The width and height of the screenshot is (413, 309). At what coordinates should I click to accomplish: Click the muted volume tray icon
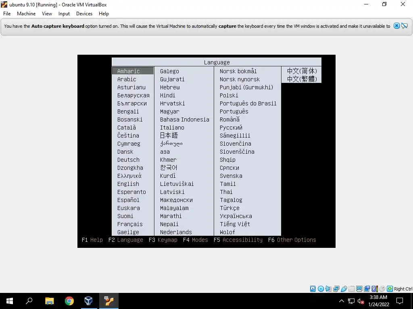361,301
